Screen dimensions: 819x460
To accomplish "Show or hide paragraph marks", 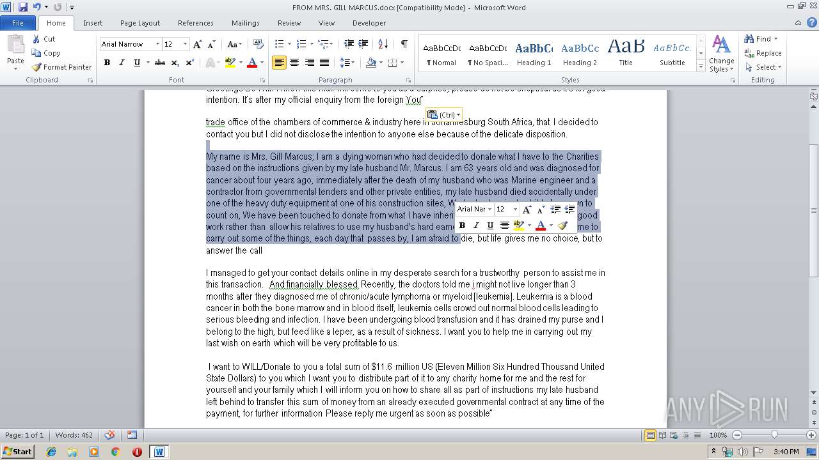I will pos(404,44).
